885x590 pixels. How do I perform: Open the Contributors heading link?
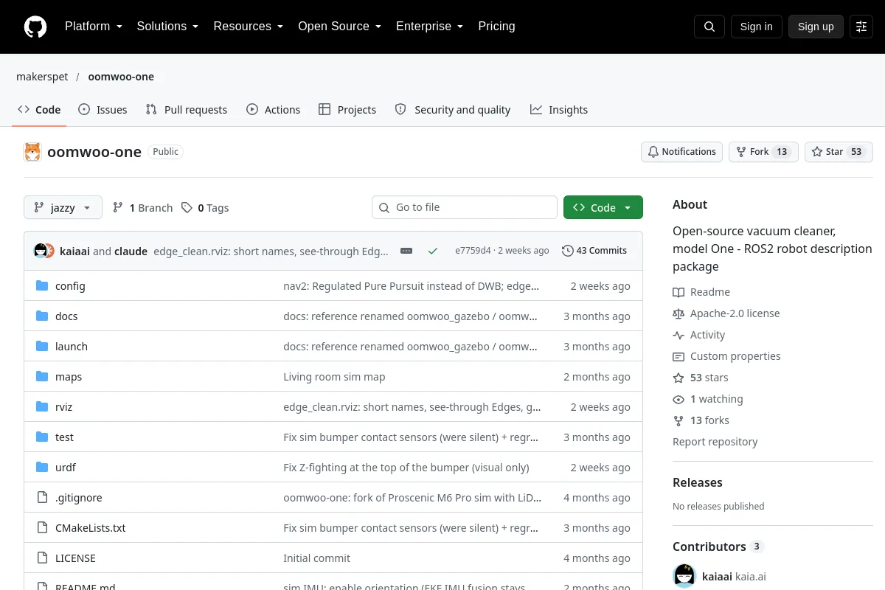718,546
